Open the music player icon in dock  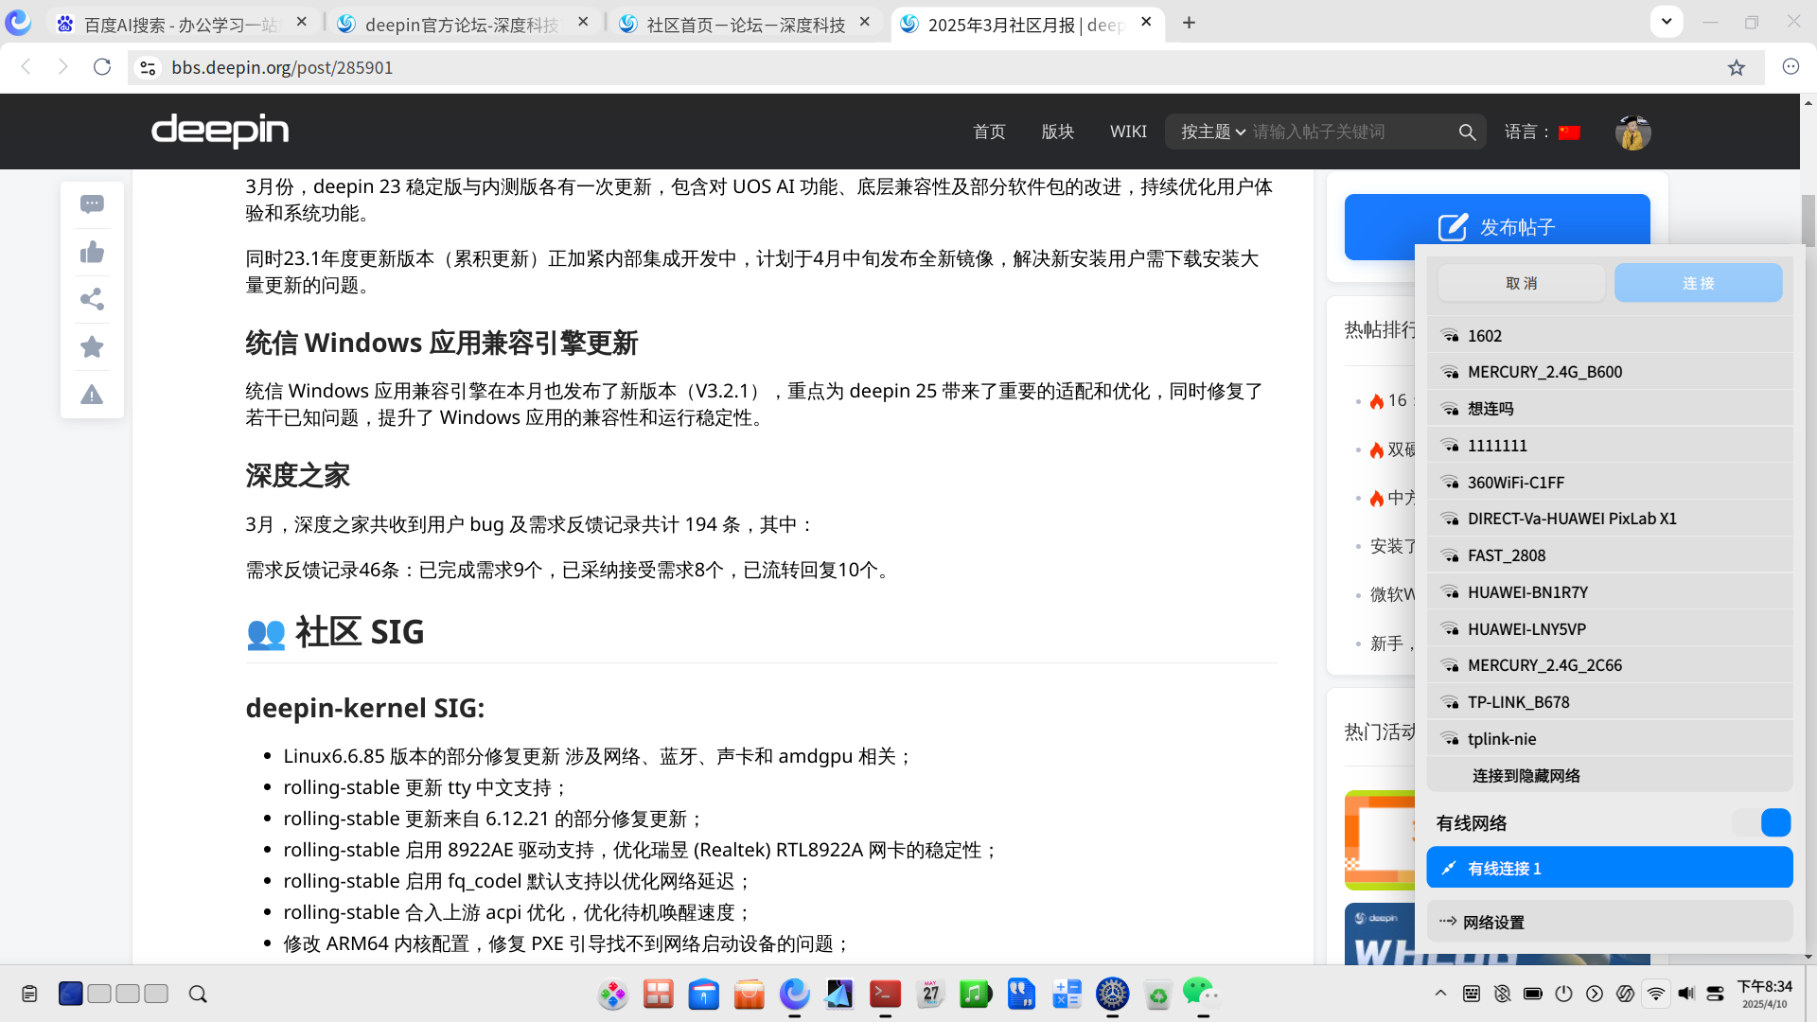click(976, 994)
